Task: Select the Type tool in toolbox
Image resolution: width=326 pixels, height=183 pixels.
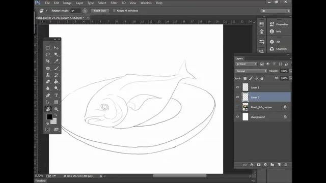Action: click(x=56, y=96)
